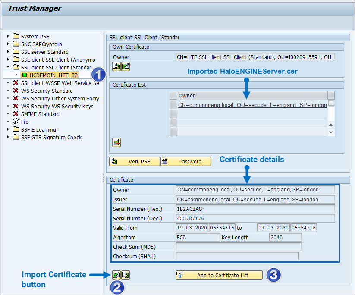
Task: Select WS Security WS Security Keys entry
Action: click(x=57, y=107)
